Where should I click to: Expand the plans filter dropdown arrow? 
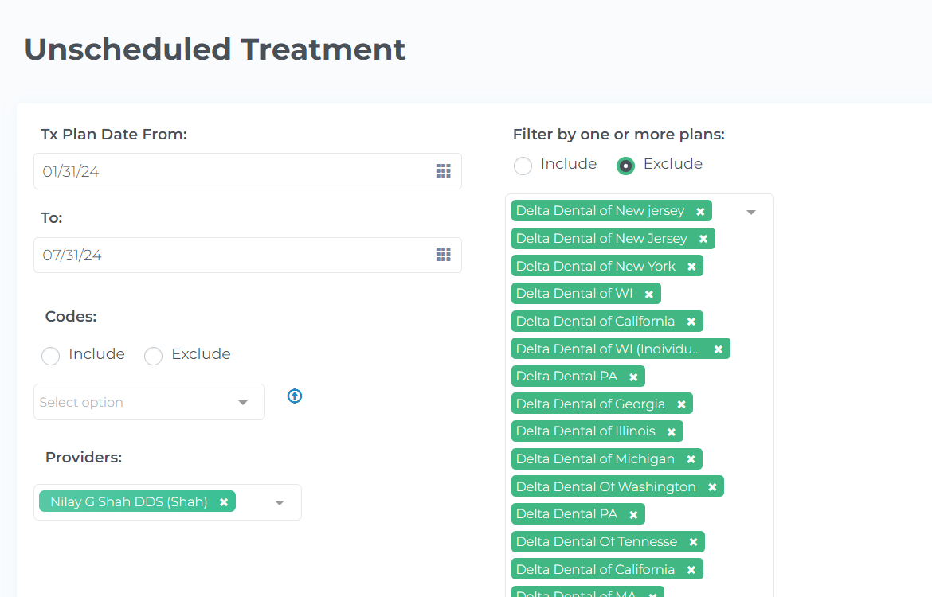pos(750,212)
